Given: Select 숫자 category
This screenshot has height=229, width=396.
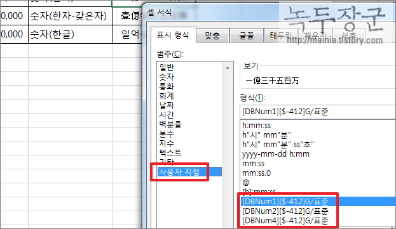Looking at the screenshot, I should (167, 77).
